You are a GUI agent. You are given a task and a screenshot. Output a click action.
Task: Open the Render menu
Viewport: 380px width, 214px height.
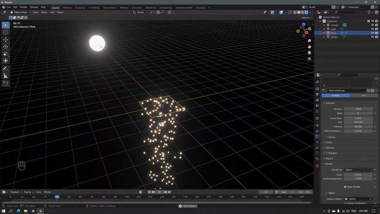pos(24,8)
